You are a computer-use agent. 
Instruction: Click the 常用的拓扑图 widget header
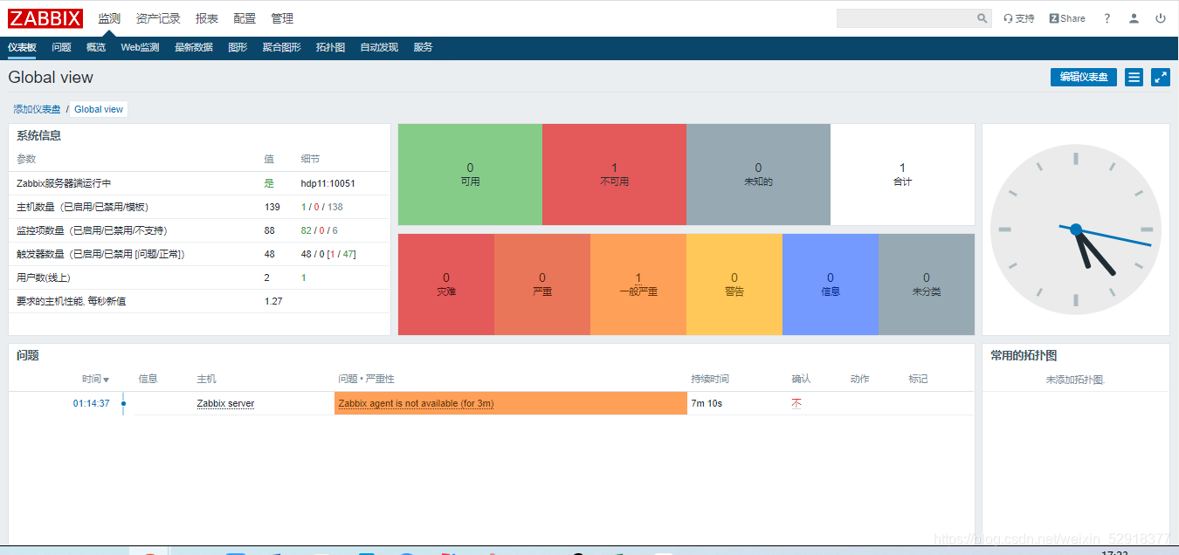(x=1024, y=356)
